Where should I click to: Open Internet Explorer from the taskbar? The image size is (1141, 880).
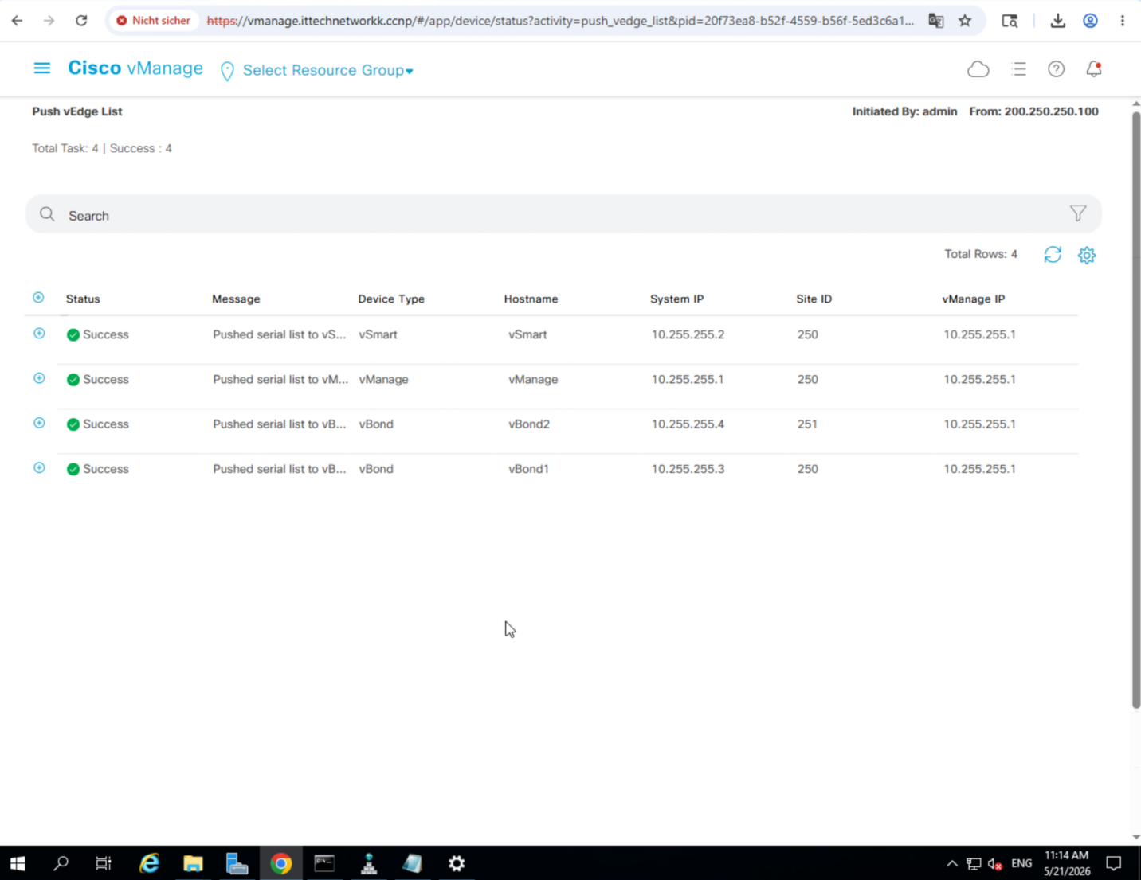pos(149,863)
